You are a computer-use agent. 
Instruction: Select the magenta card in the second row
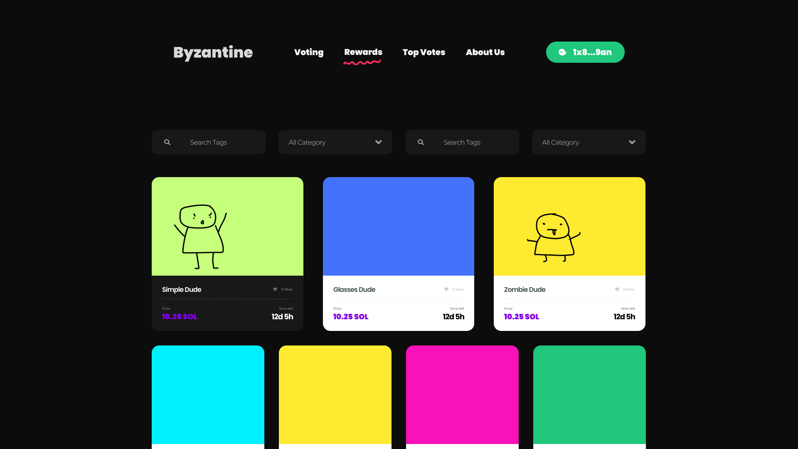462,395
